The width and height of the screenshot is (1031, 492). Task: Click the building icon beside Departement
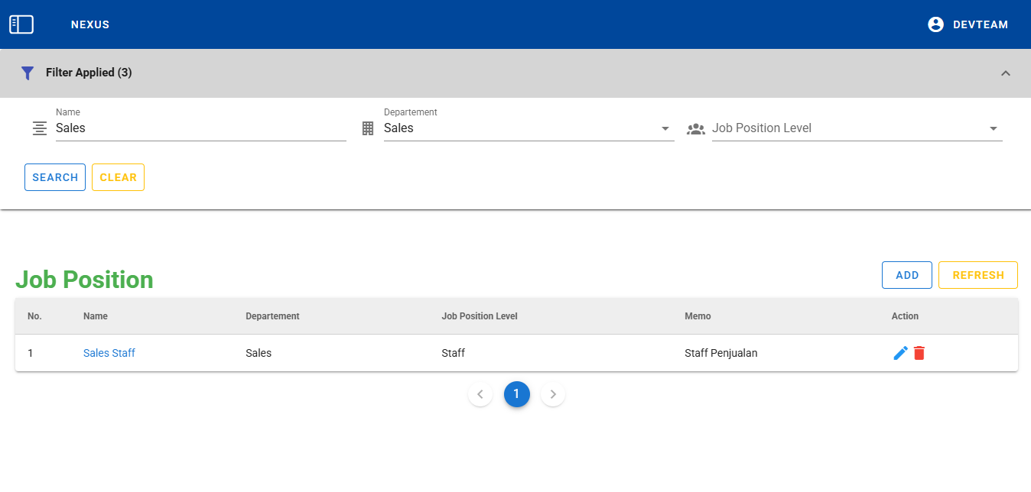click(x=368, y=128)
